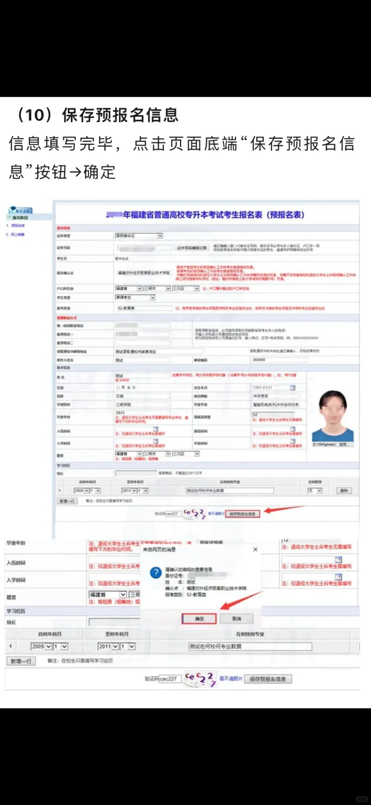Viewport: 371px width, 805px height.
Task: Click 报考类别 field (52-教育类)
Action: pos(143,308)
